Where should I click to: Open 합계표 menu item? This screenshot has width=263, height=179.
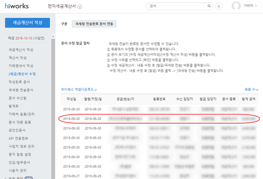[x=14, y=106]
